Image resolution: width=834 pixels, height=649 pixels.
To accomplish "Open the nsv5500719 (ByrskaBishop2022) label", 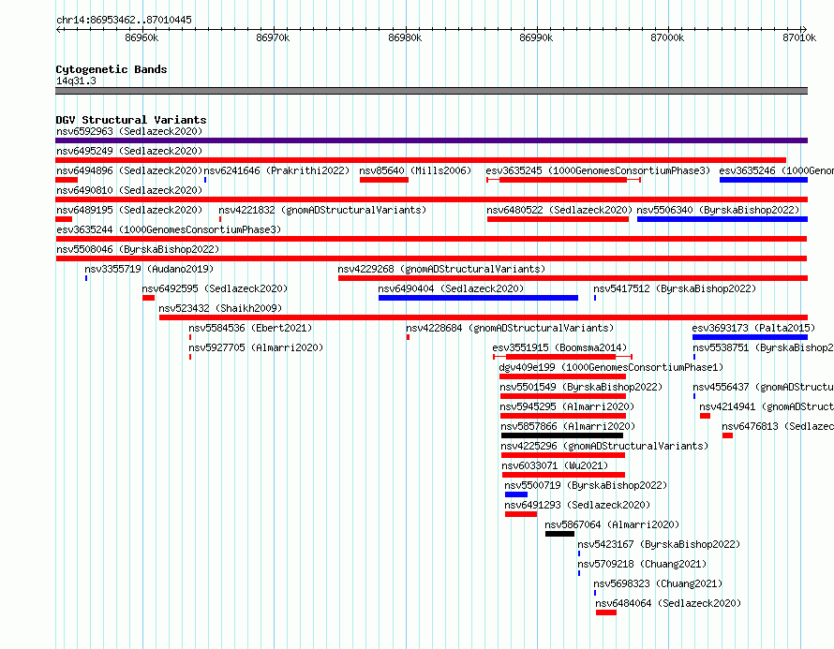I will pos(586,485).
